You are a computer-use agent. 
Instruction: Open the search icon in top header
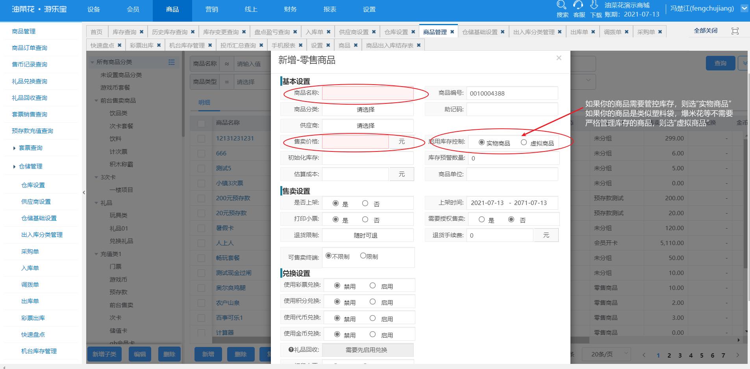(562, 5)
